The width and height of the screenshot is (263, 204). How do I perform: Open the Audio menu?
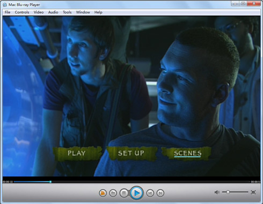(53, 12)
